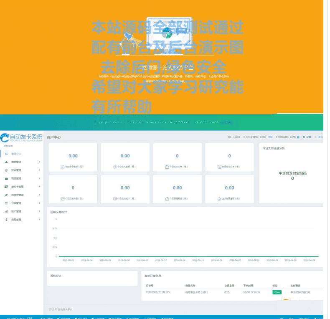Click the list icon for 订单管理

(6, 203)
